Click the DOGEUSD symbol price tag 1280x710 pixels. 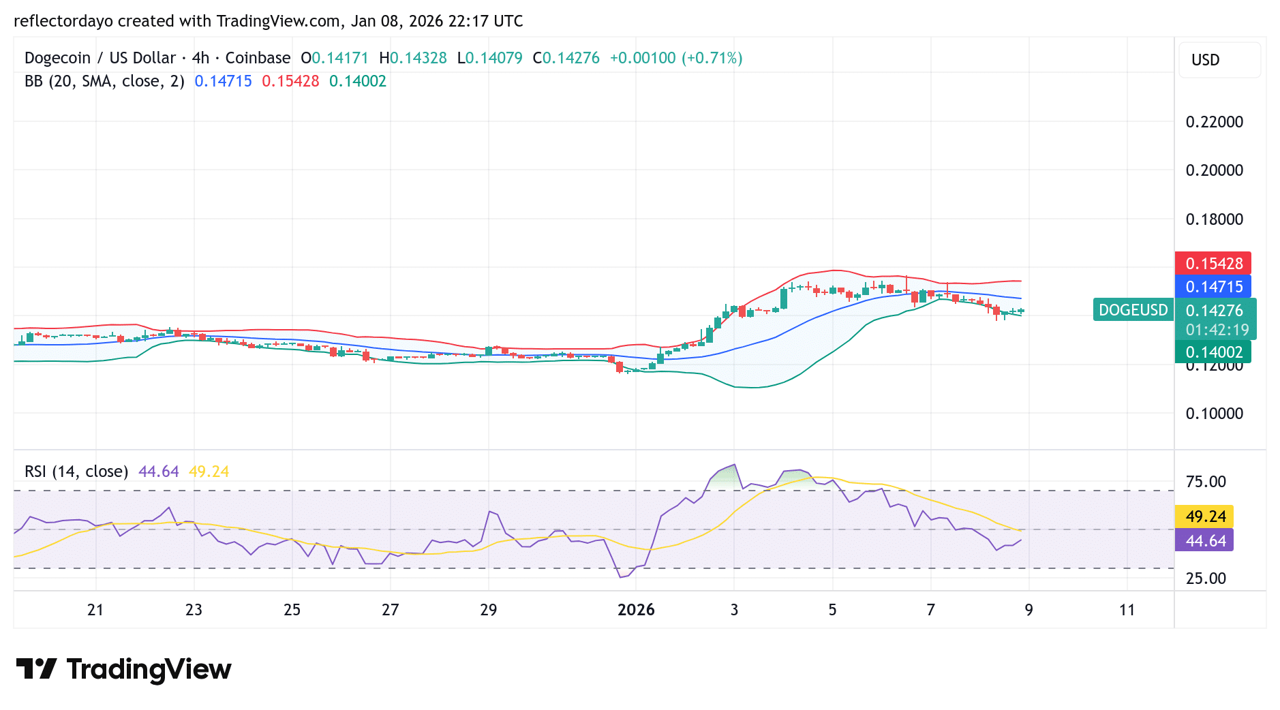tap(1133, 310)
